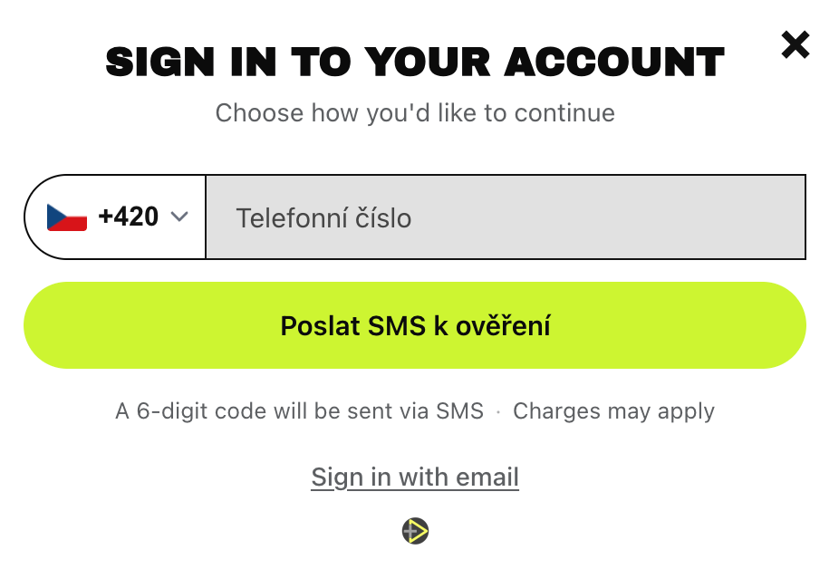Select the word 'email' in the sign-in link
This screenshot has height=569, width=839.
click(487, 477)
